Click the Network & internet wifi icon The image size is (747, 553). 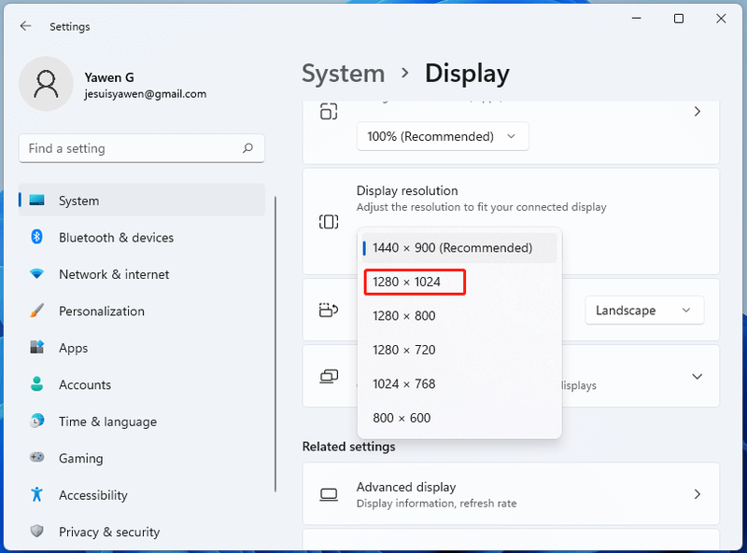tap(36, 273)
